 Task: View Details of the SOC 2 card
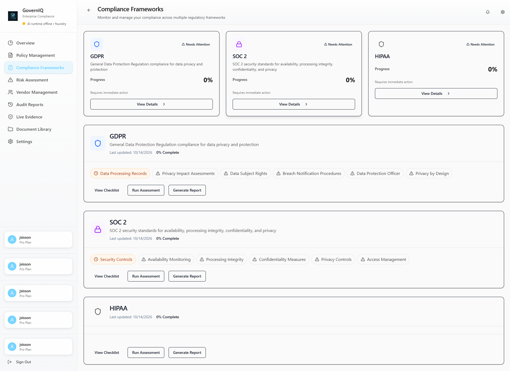294,104
